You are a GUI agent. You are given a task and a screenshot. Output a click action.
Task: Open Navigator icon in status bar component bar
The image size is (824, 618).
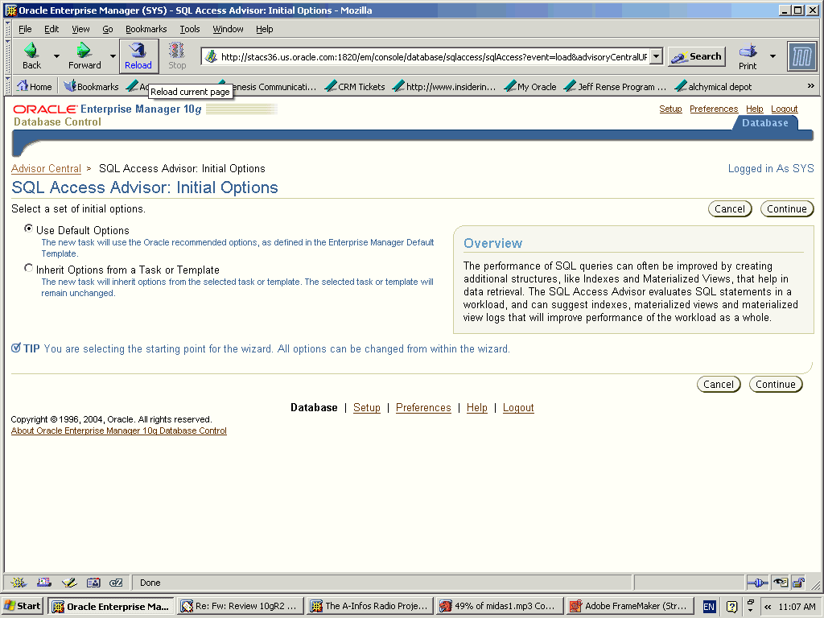coord(19,583)
